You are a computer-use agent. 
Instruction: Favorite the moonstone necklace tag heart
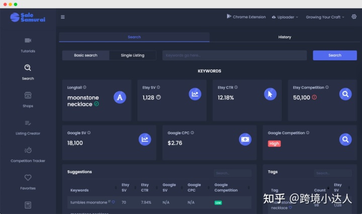click(290, 207)
